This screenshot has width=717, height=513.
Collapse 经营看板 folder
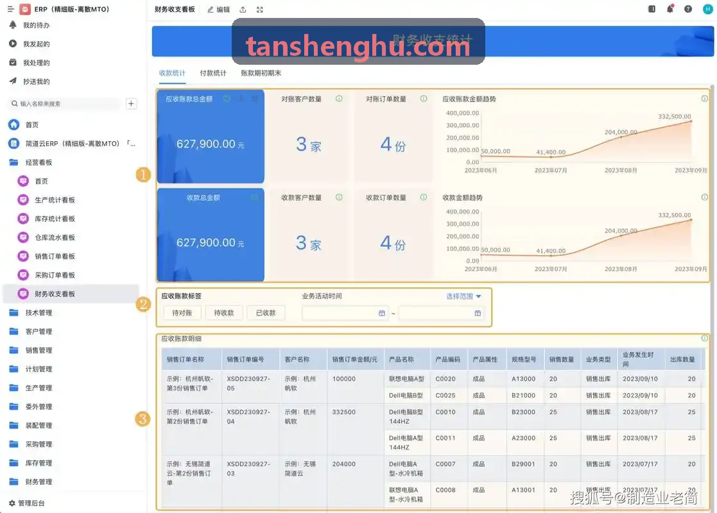click(31, 162)
